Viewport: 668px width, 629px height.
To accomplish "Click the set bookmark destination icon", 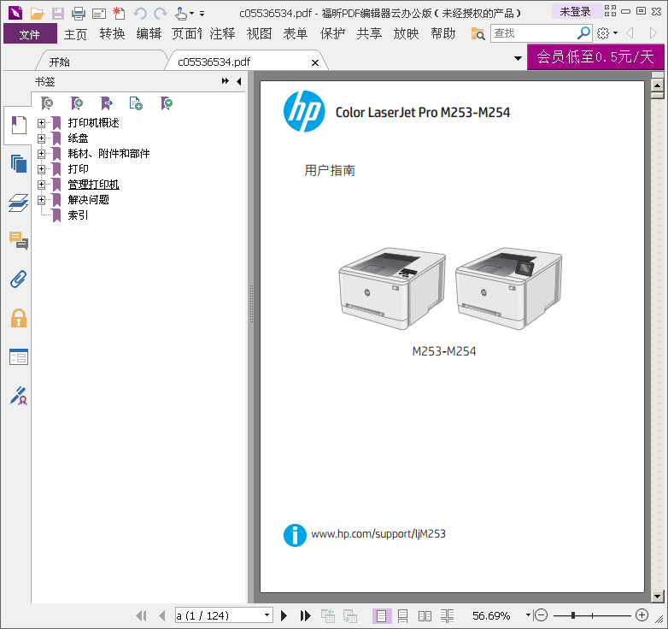I will coord(107,103).
